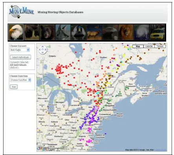Click the map pan control arrows

pos(43,50)
